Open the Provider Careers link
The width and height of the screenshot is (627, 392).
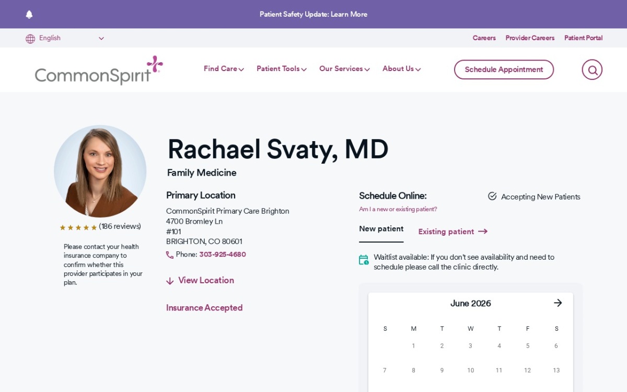tap(530, 38)
